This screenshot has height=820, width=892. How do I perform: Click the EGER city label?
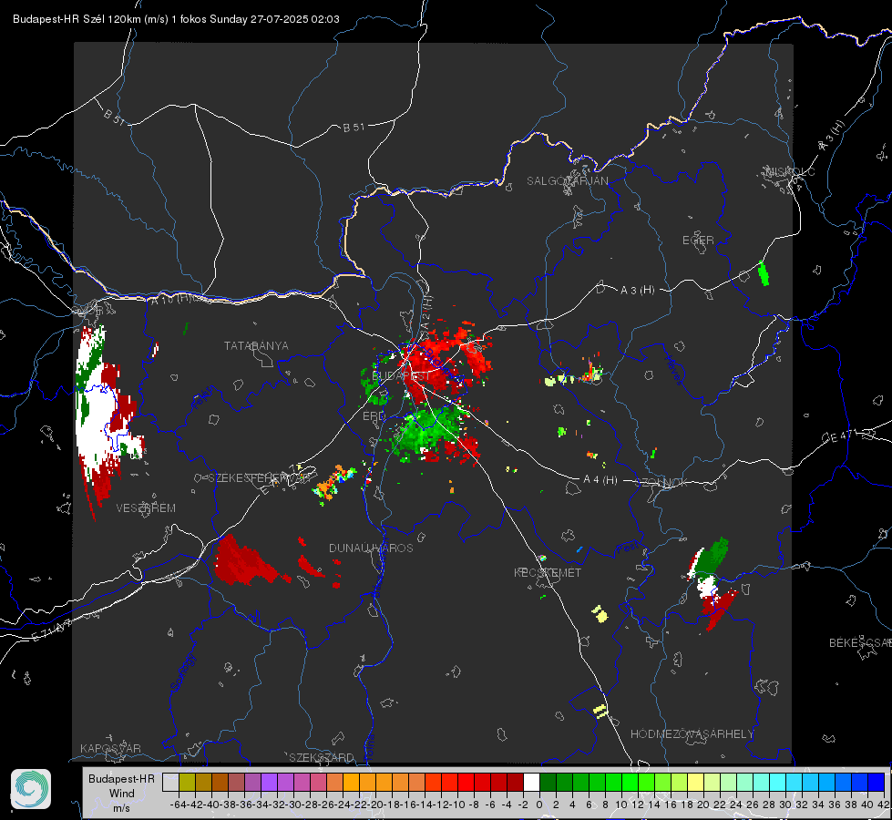pos(698,241)
